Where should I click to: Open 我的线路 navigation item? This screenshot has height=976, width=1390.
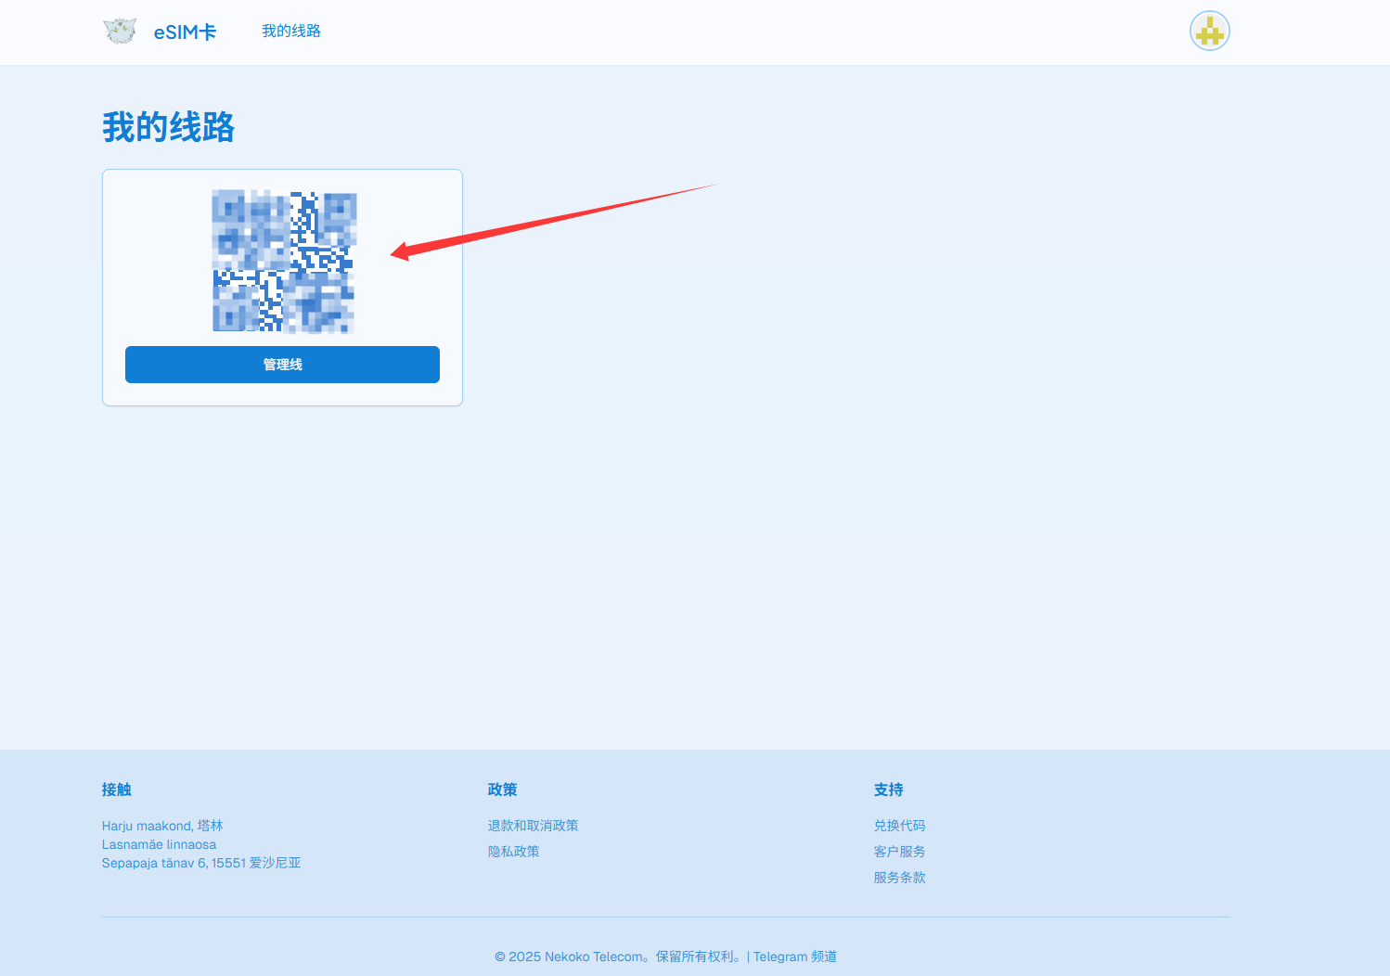point(291,32)
